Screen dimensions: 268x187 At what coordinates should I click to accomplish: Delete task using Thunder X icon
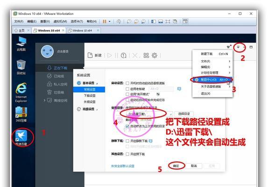(135, 55)
